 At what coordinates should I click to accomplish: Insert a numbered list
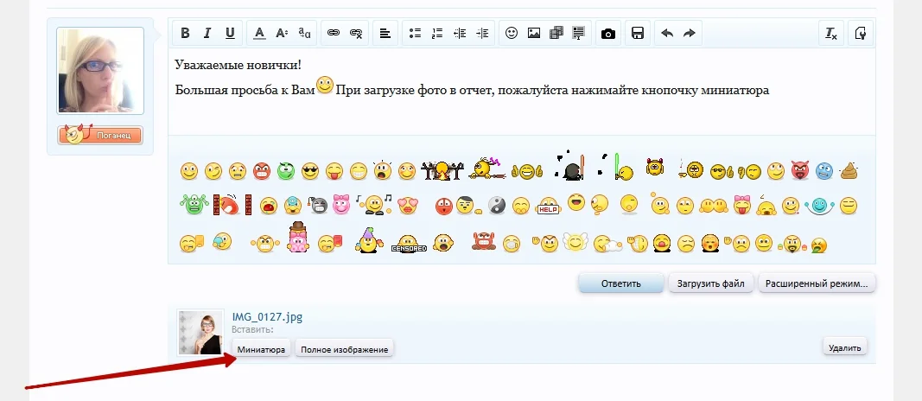[x=437, y=33]
